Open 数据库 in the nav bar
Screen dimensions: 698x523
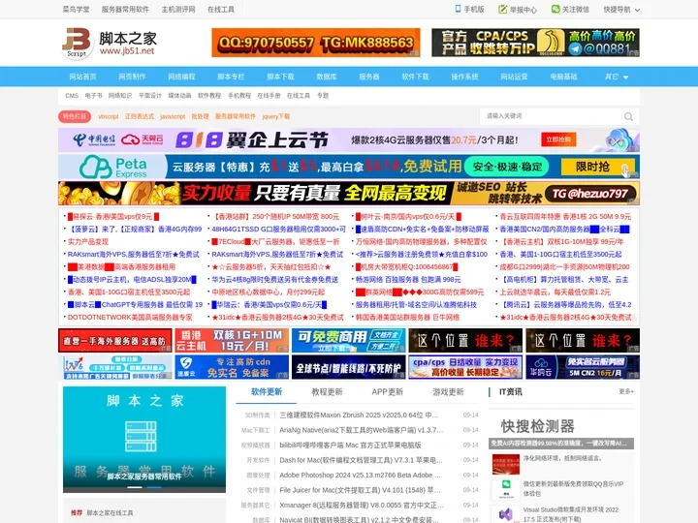pos(327,77)
